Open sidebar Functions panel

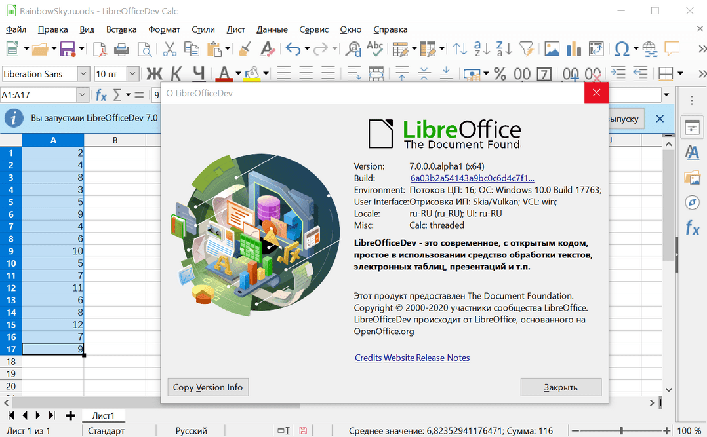[x=691, y=228]
